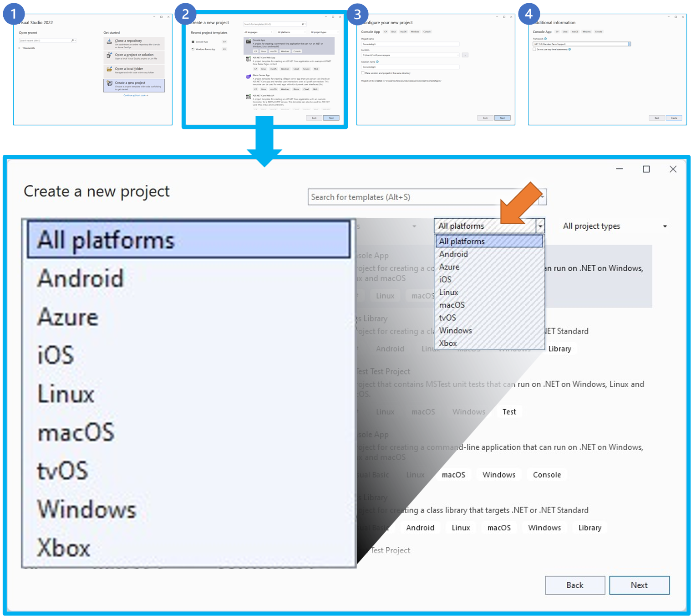This screenshot has height=616, width=691.
Task: Click the Continue without code link
Action: click(x=136, y=96)
